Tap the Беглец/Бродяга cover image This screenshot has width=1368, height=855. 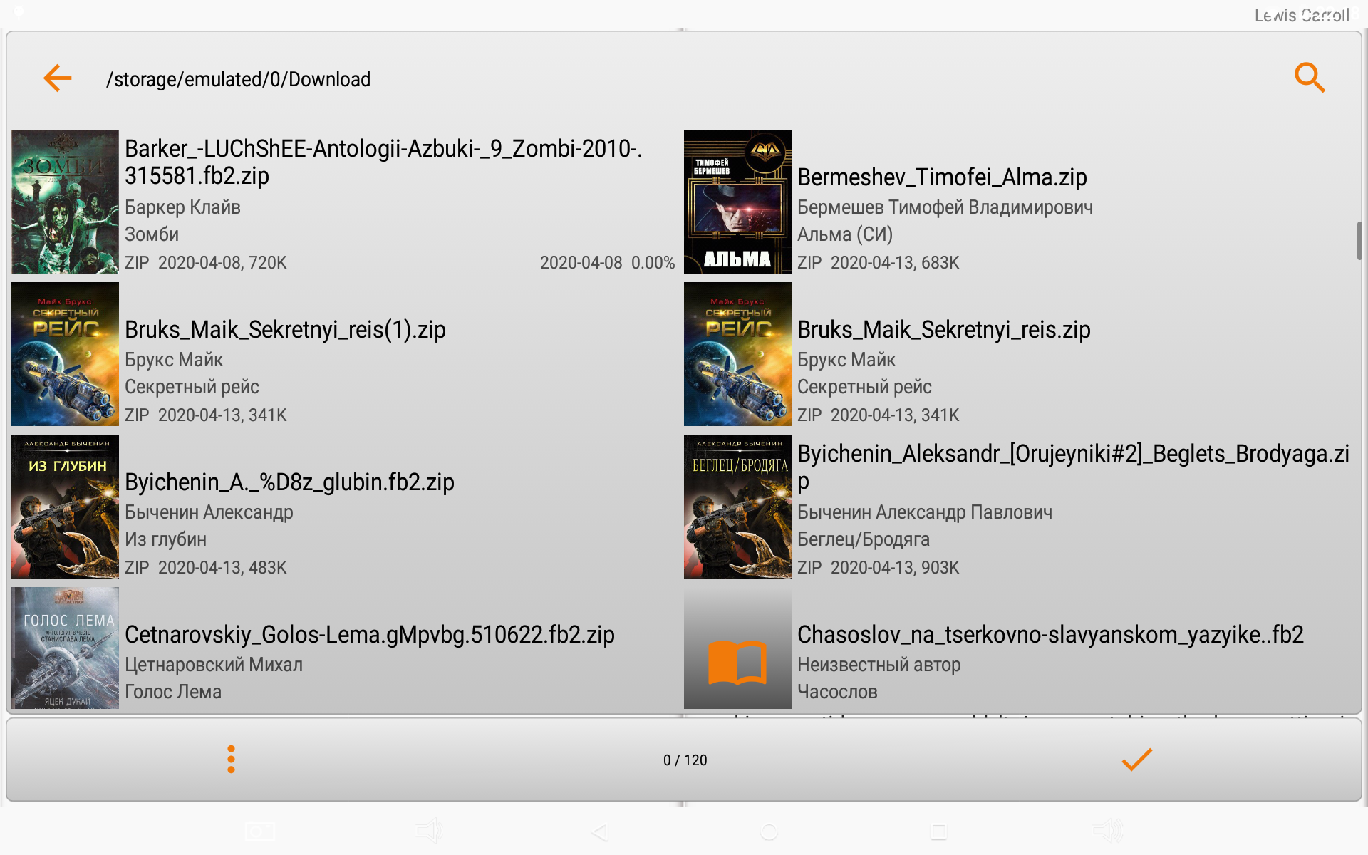737,507
